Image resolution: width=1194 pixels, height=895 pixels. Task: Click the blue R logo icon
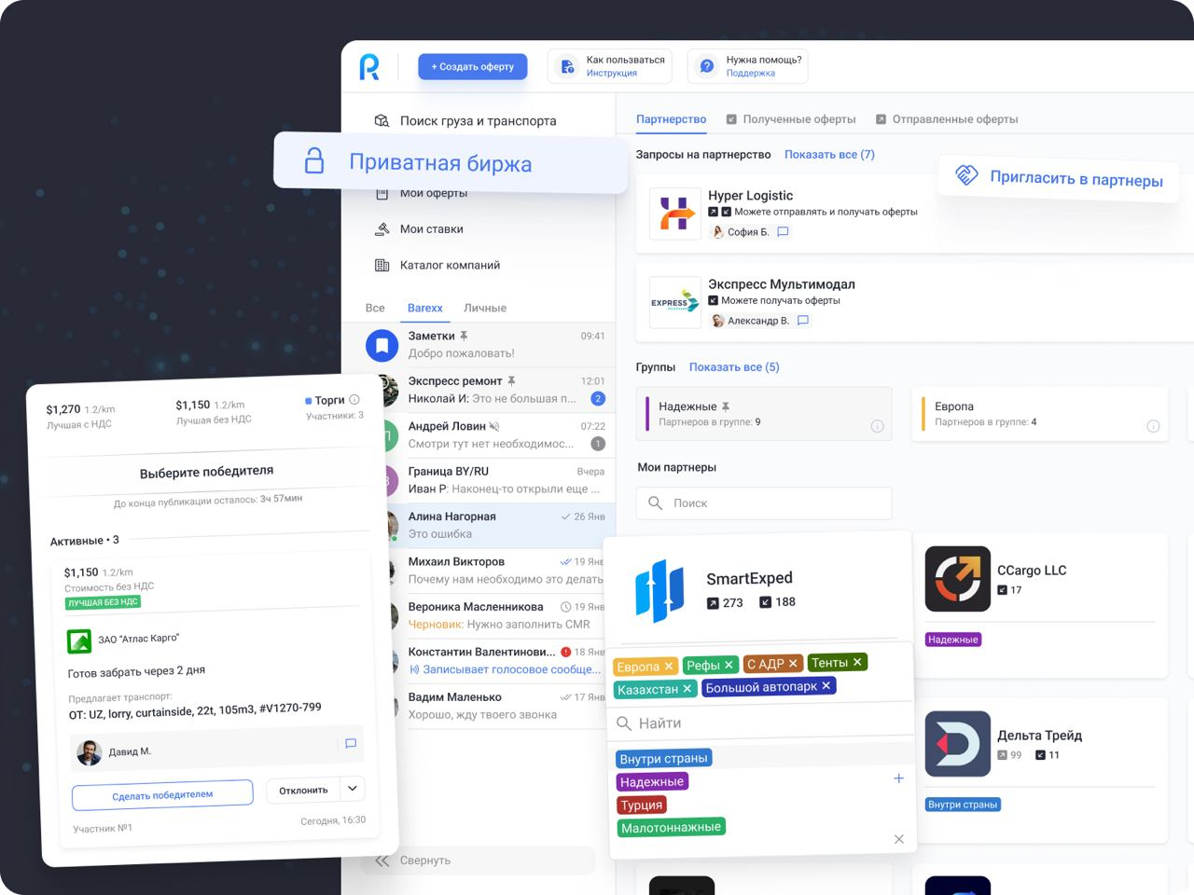pyautogui.click(x=369, y=66)
